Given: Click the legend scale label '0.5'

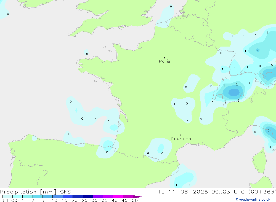Looking at the screenshot, I should coord(15,200).
